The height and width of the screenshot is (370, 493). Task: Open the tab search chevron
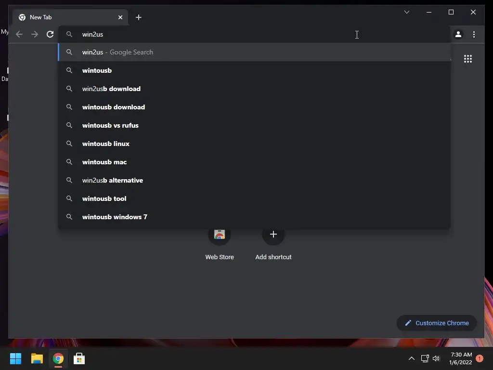(406, 12)
